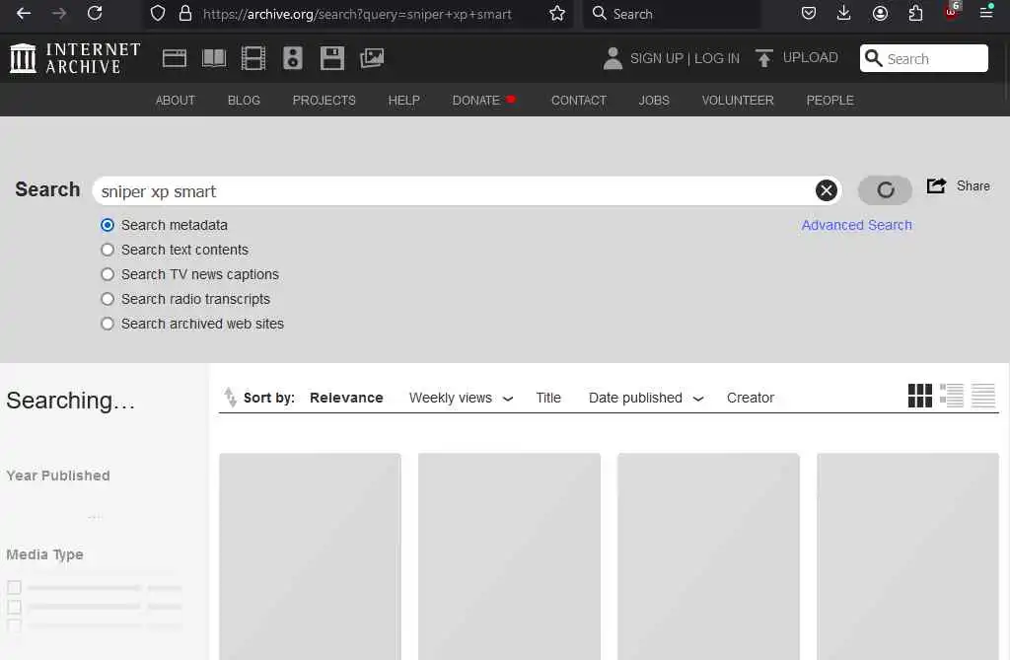Open the Firefox hamburger menu
The width and height of the screenshot is (1010, 660).
[986, 12]
